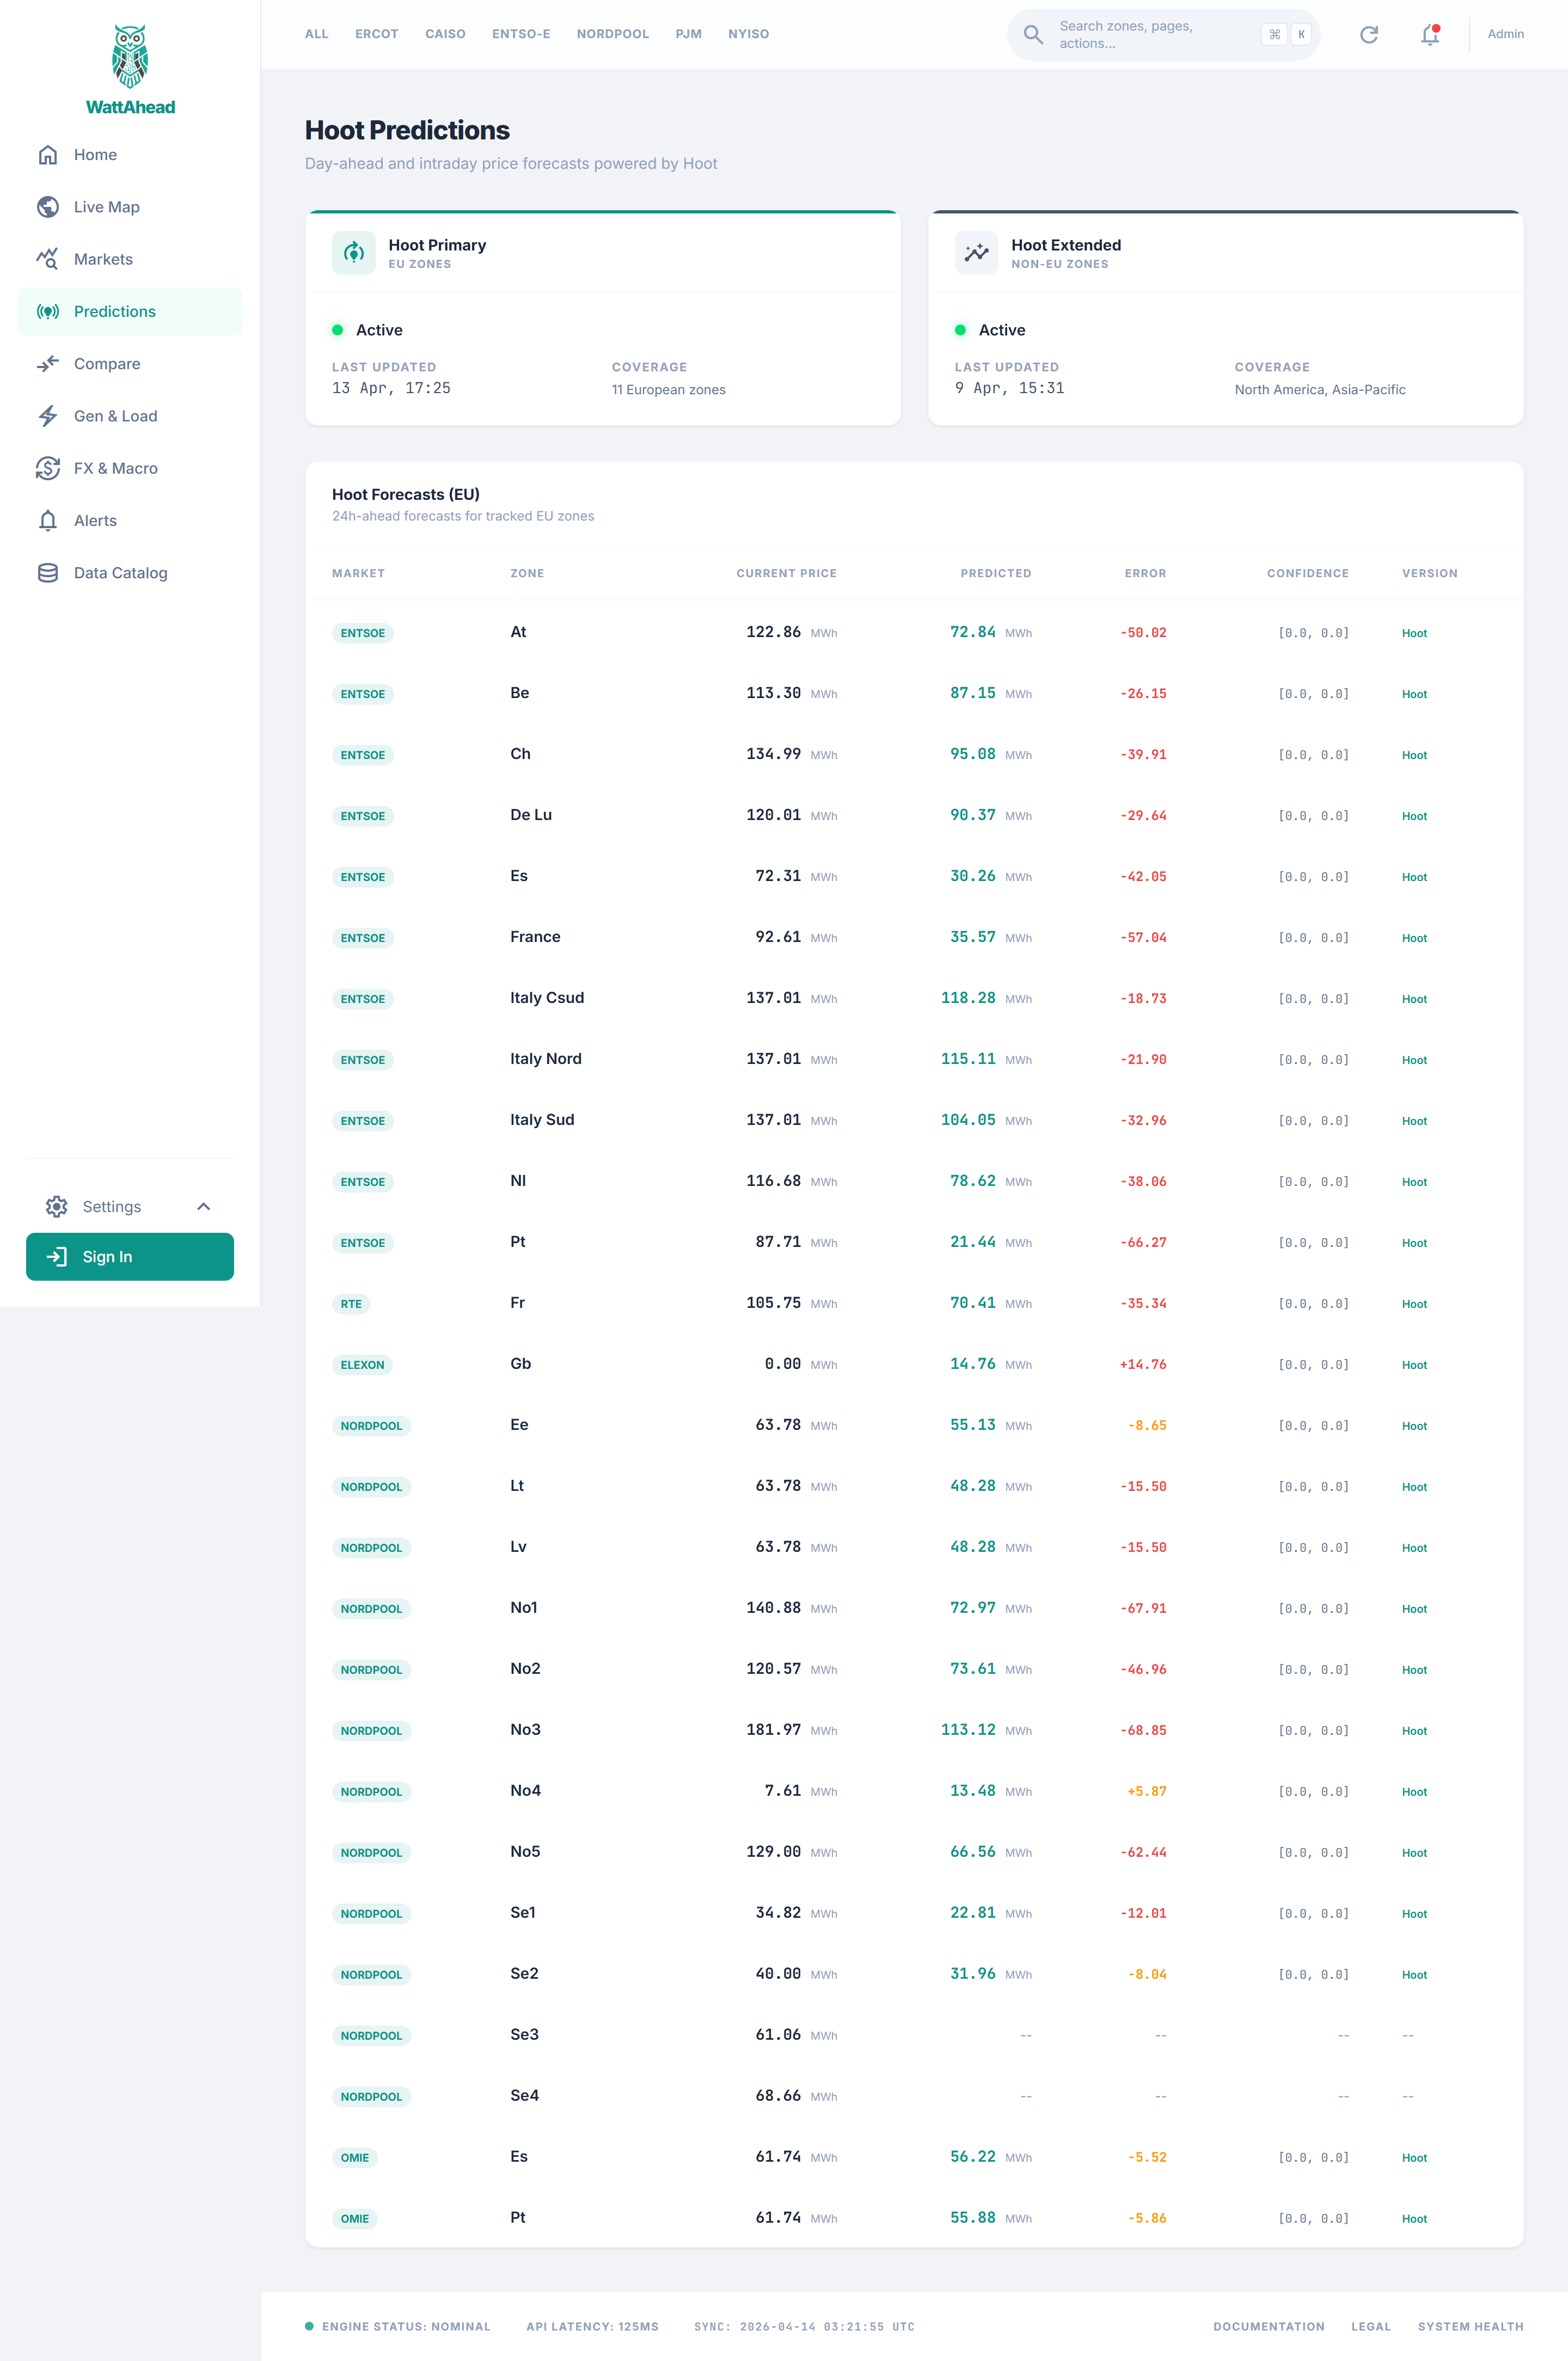Click the Gen & Load lightning icon
The width and height of the screenshot is (1568, 2361).
click(x=47, y=416)
